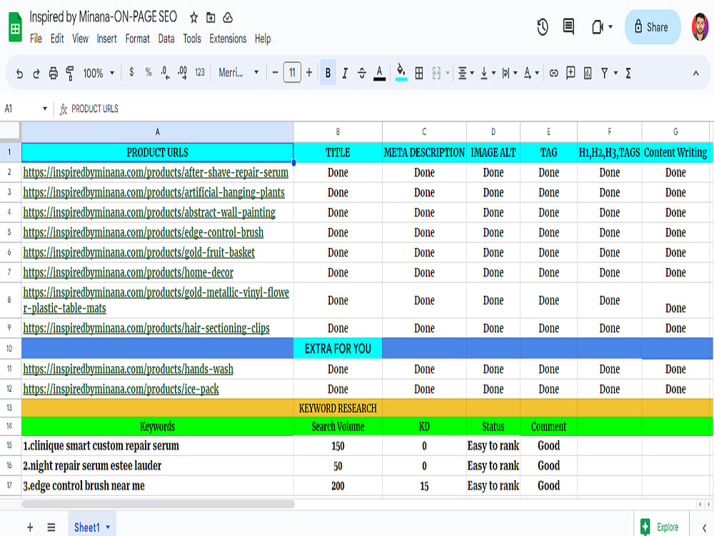Open the all sheets list icon
This screenshot has height=536, width=714.
click(x=51, y=527)
